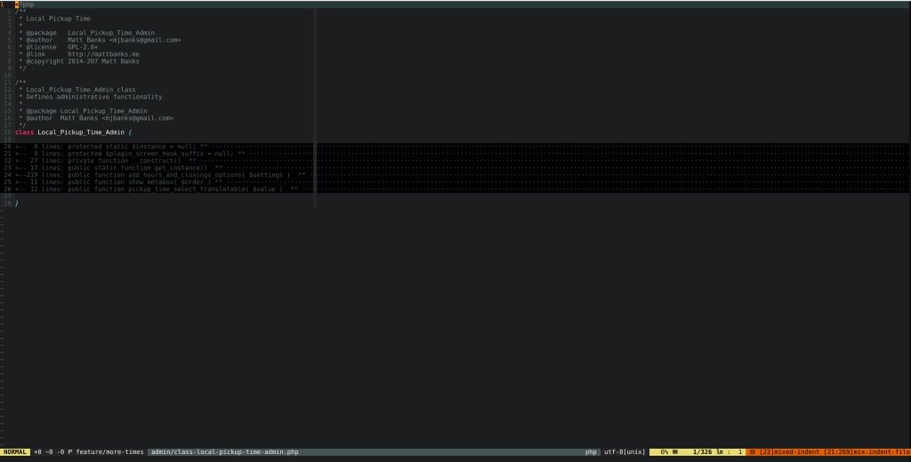Place cursor on class Local_Pickup_Time_Admin line
Image resolution: width=911 pixels, height=462 pixels.
[73, 131]
